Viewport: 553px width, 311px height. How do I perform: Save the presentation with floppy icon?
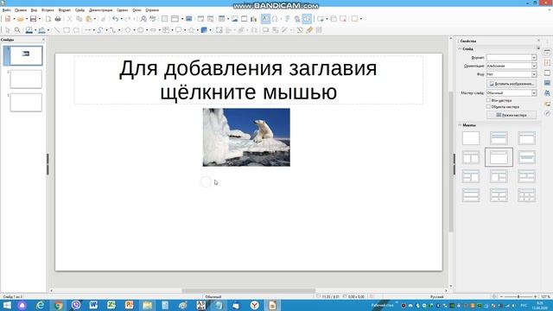coord(33,19)
